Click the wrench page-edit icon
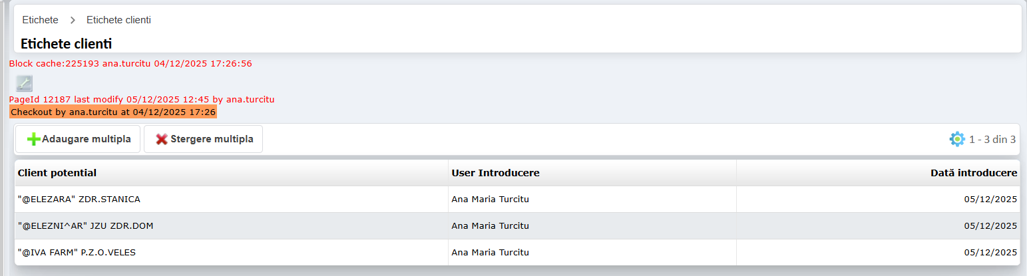1027x276 pixels. point(24,83)
